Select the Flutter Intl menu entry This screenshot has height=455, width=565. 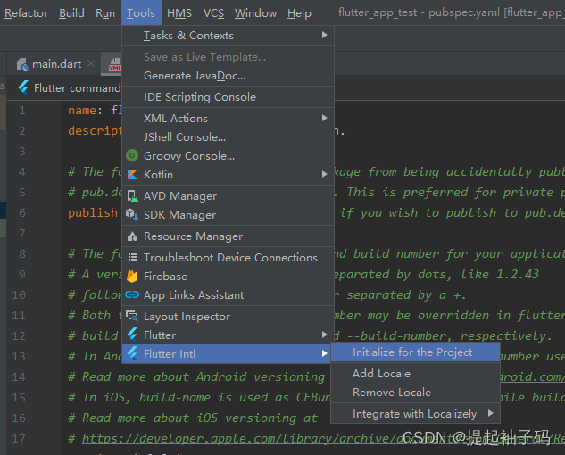coord(227,354)
